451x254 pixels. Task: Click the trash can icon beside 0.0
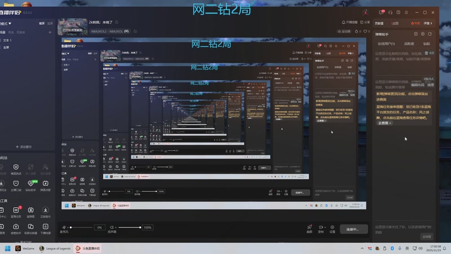click(426, 53)
